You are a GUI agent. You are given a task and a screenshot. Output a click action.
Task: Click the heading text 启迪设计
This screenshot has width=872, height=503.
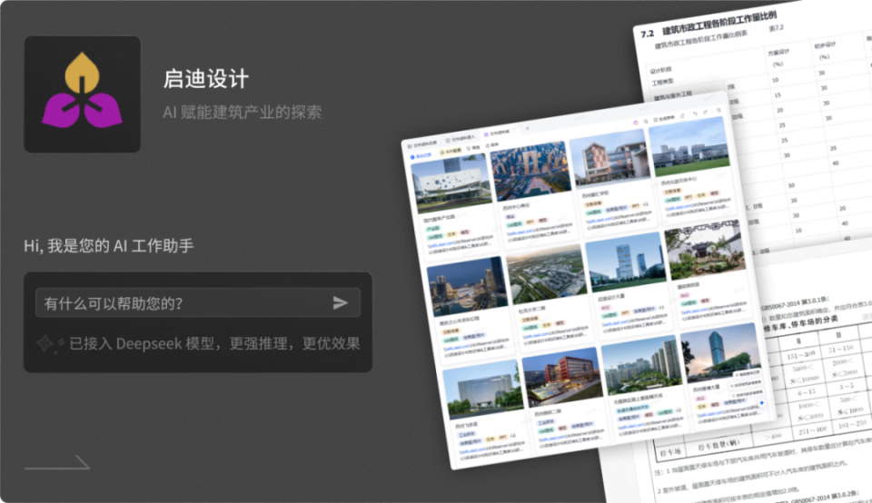click(x=206, y=79)
